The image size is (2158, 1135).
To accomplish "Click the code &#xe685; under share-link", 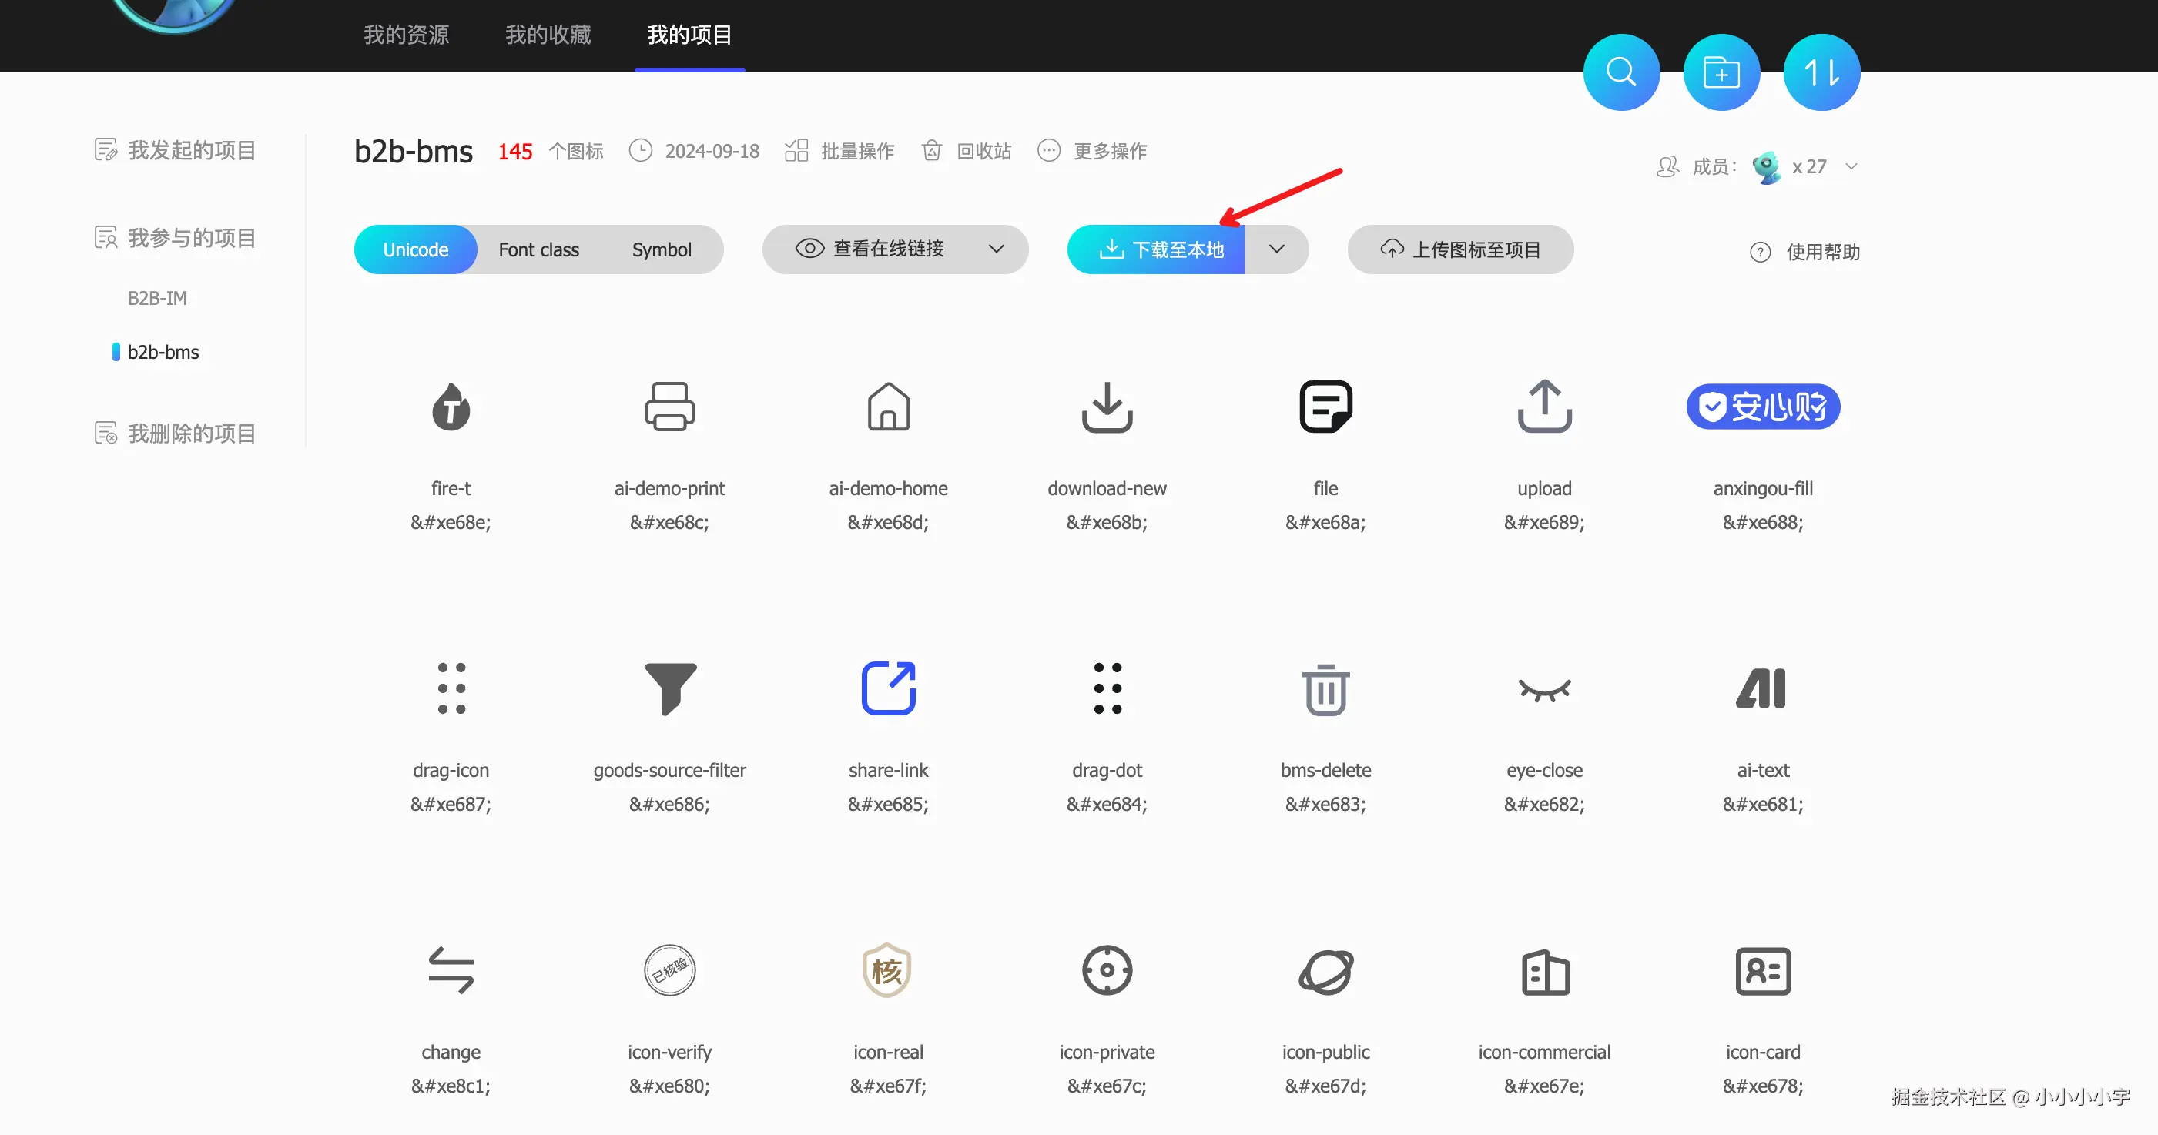I will click(888, 804).
